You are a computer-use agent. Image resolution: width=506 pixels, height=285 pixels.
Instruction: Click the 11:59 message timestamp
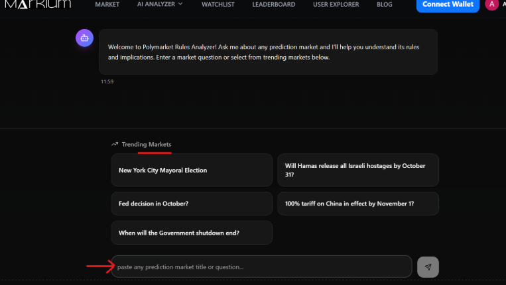point(107,82)
